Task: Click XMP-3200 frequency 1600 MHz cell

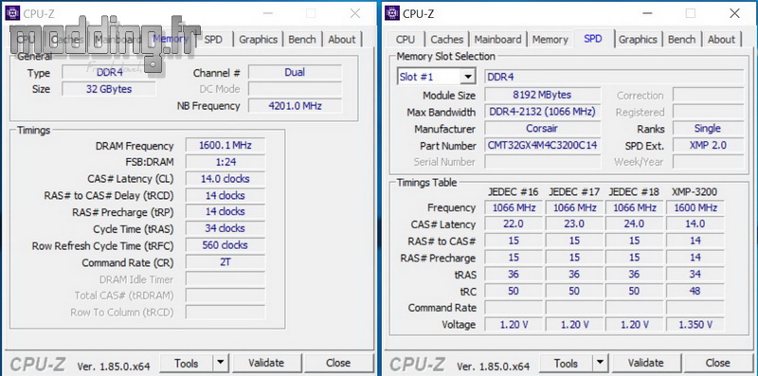Action: coord(695,207)
